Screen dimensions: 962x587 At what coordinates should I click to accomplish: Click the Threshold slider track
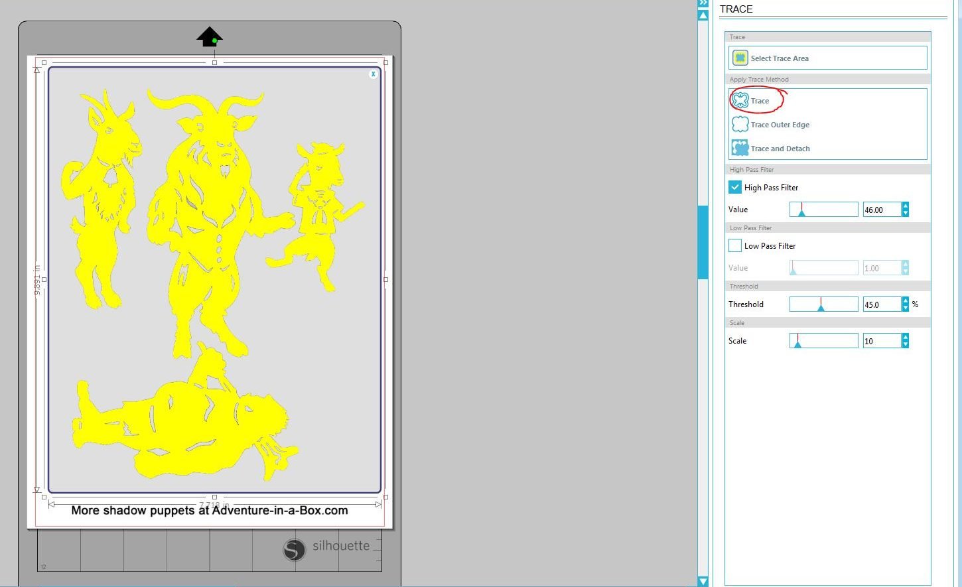[x=823, y=304]
